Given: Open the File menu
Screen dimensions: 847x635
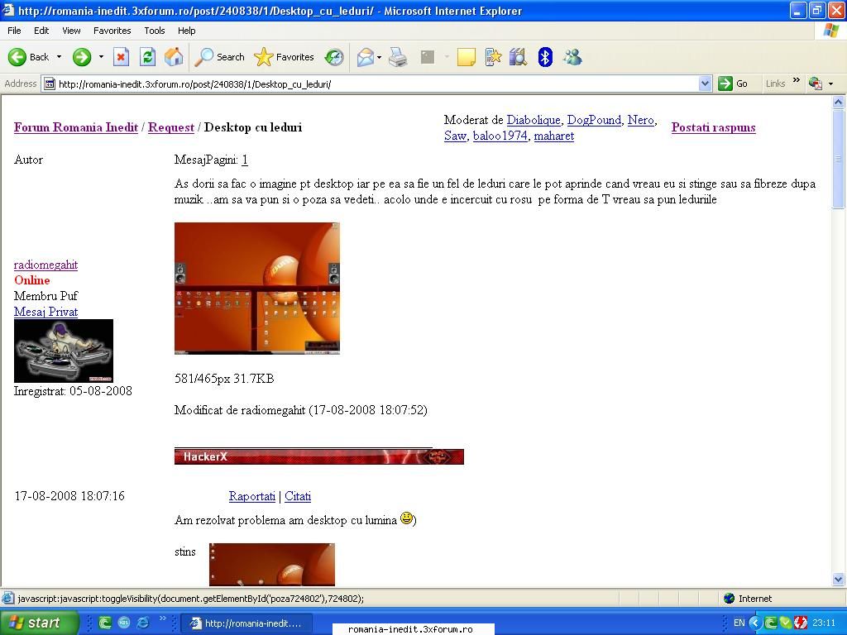Looking at the screenshot, I should pyautogui.click(x=15, y=31).
